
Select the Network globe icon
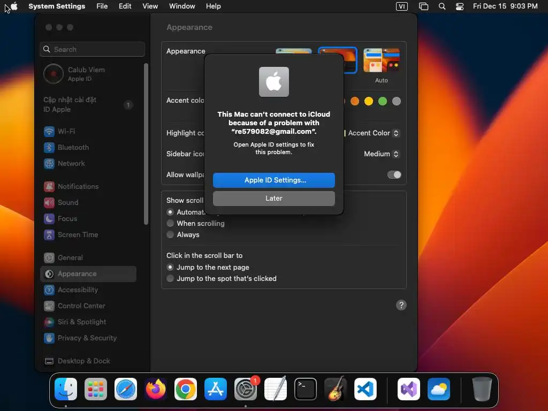49,164
